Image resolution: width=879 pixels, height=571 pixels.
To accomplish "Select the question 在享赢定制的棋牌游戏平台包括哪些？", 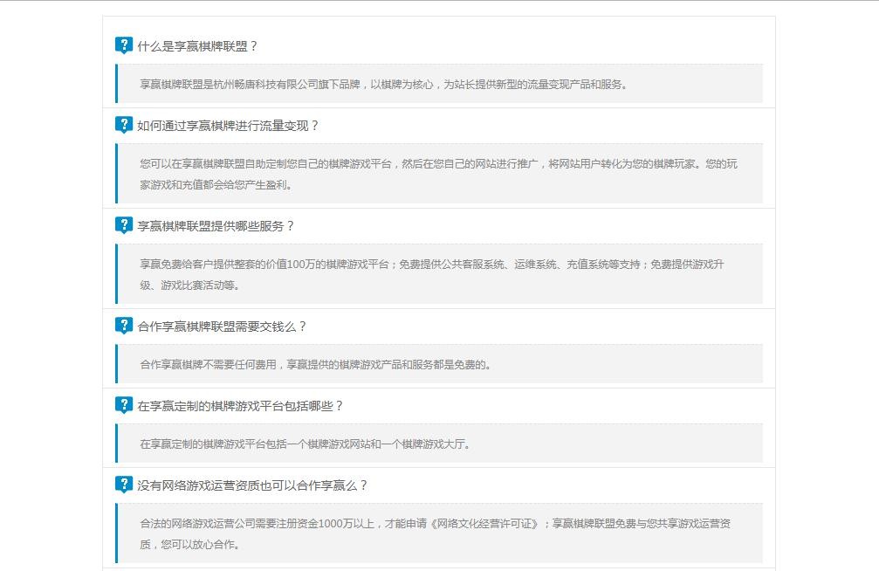I will coord(241,407).
